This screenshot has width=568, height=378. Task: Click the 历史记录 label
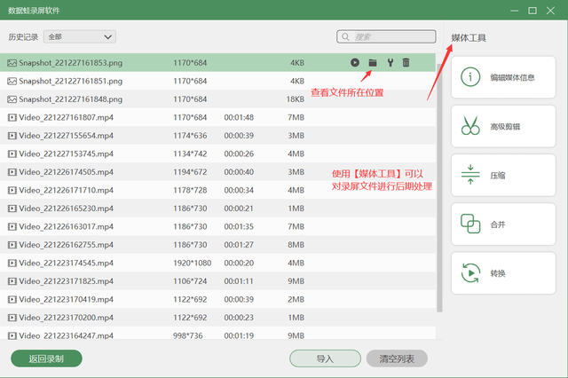23,37
